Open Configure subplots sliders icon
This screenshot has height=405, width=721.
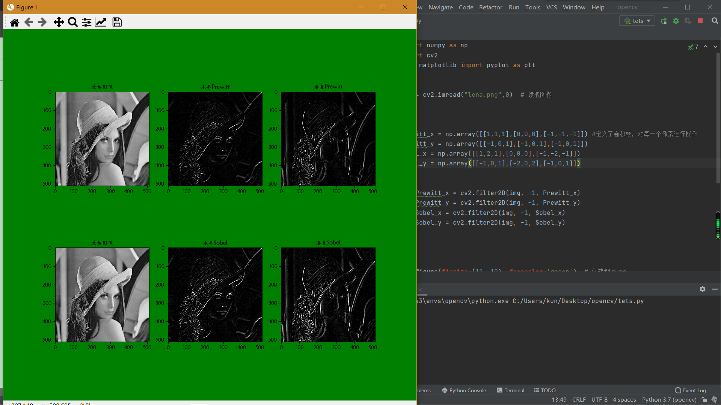87,22
